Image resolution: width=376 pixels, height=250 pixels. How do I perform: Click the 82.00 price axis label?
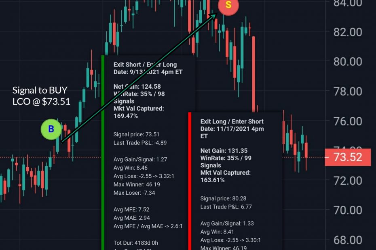point(347,32)
